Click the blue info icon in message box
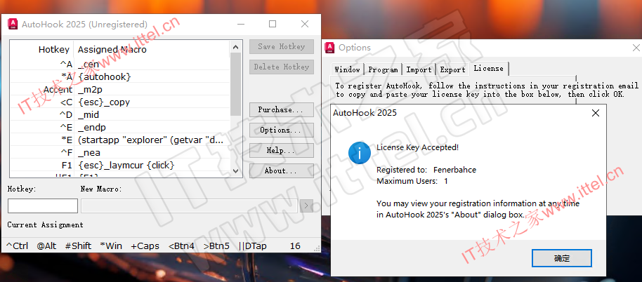Image resolution: width=642 pixels, height=282 pixels. click(x=360, y=153)
